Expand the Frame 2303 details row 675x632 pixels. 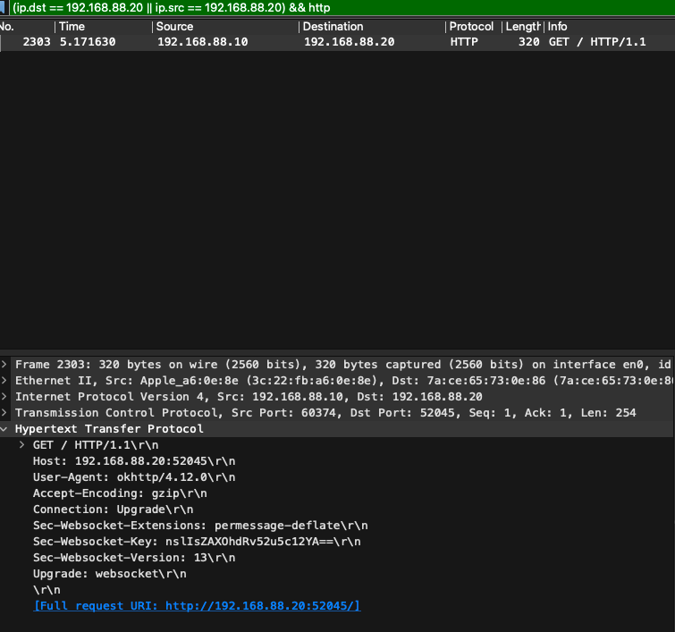(x=5, y=365)
